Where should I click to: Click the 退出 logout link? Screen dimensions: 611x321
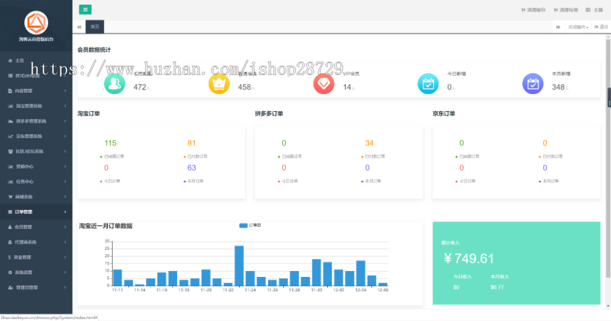tap(601, 27)
